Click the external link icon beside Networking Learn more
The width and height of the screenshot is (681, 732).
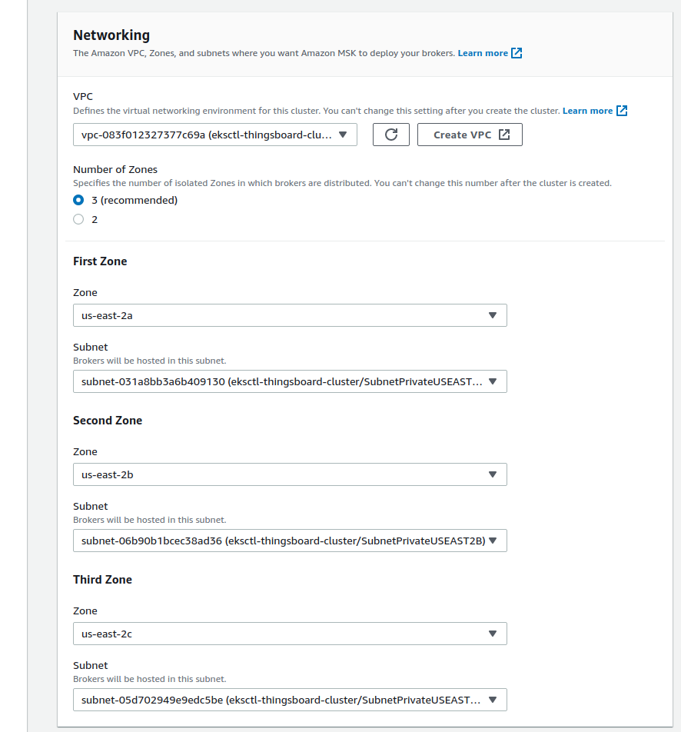[517, 53]
